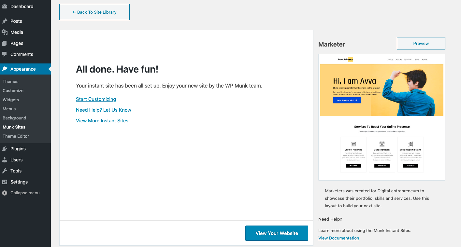Click the Comments bubble icon
Screen dimensions: 461x247
[x=5, y=54]
